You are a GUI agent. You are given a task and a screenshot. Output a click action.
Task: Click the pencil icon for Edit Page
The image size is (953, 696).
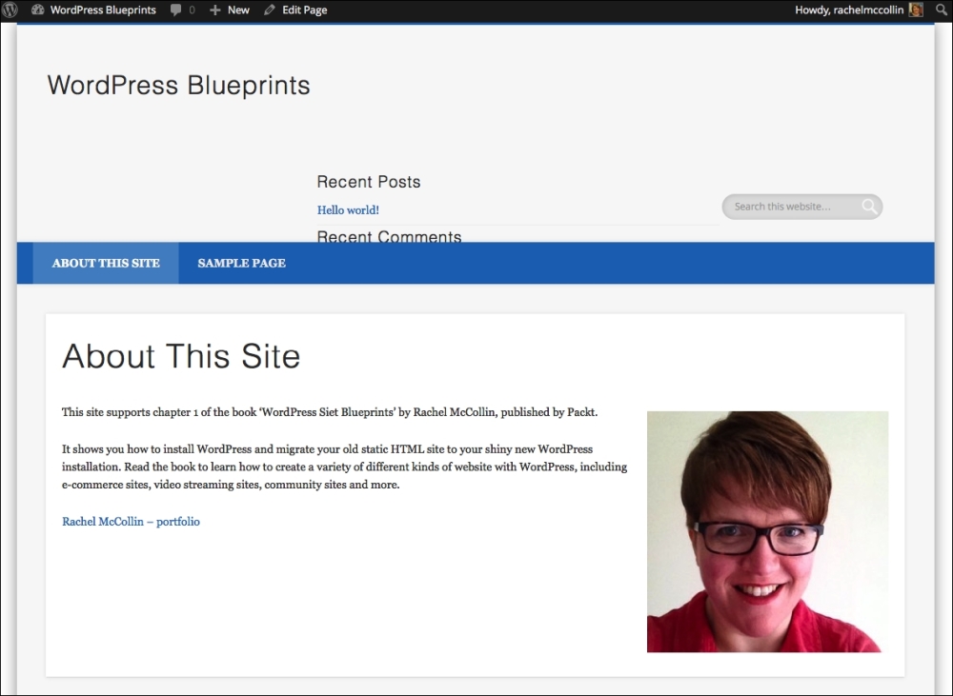pyautogui.click(x=270, y=10)
